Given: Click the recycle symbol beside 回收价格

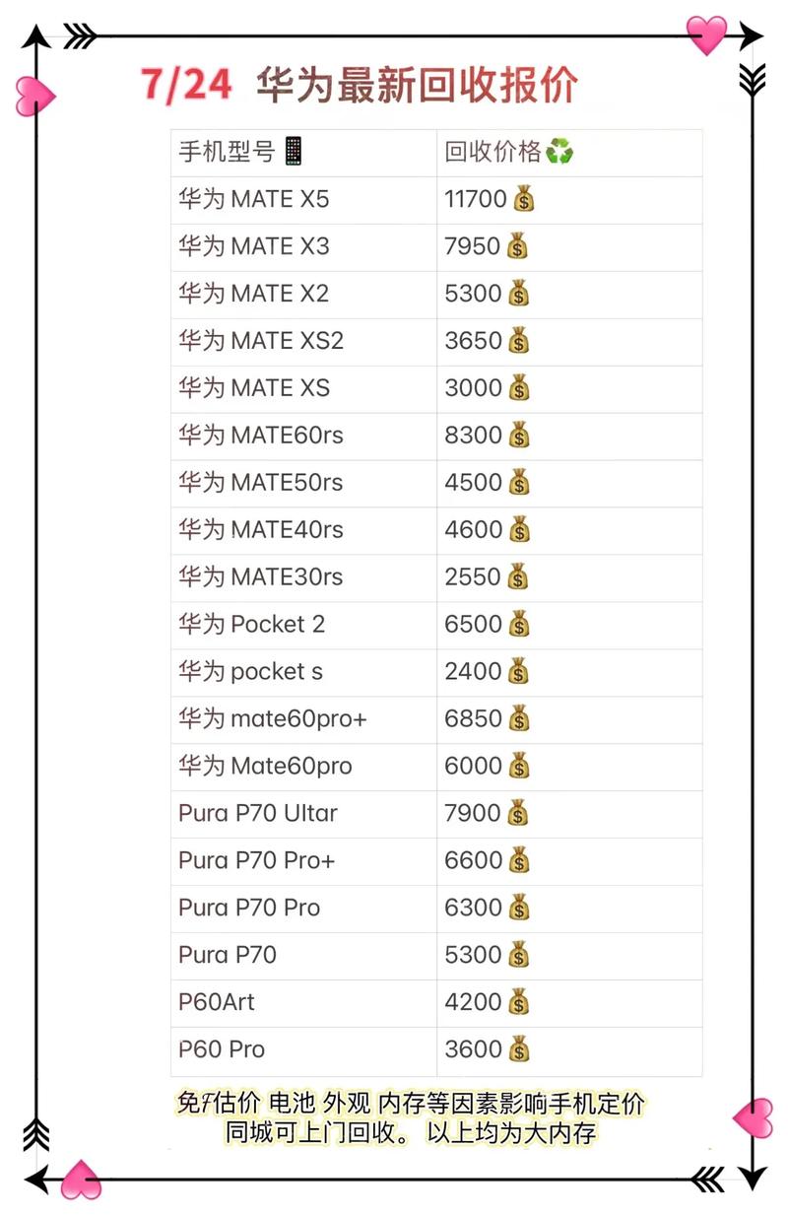Looking at the screenshot, I should click(x=559, y=152).
